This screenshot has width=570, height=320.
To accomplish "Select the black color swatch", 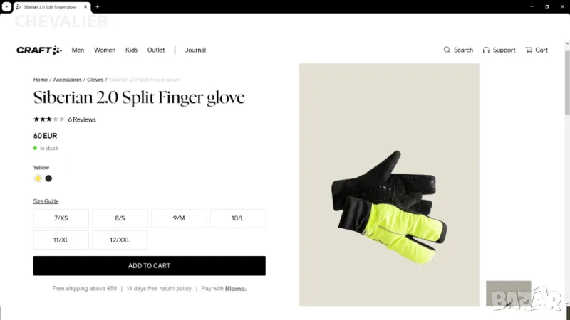I will [x=48, y=178].
